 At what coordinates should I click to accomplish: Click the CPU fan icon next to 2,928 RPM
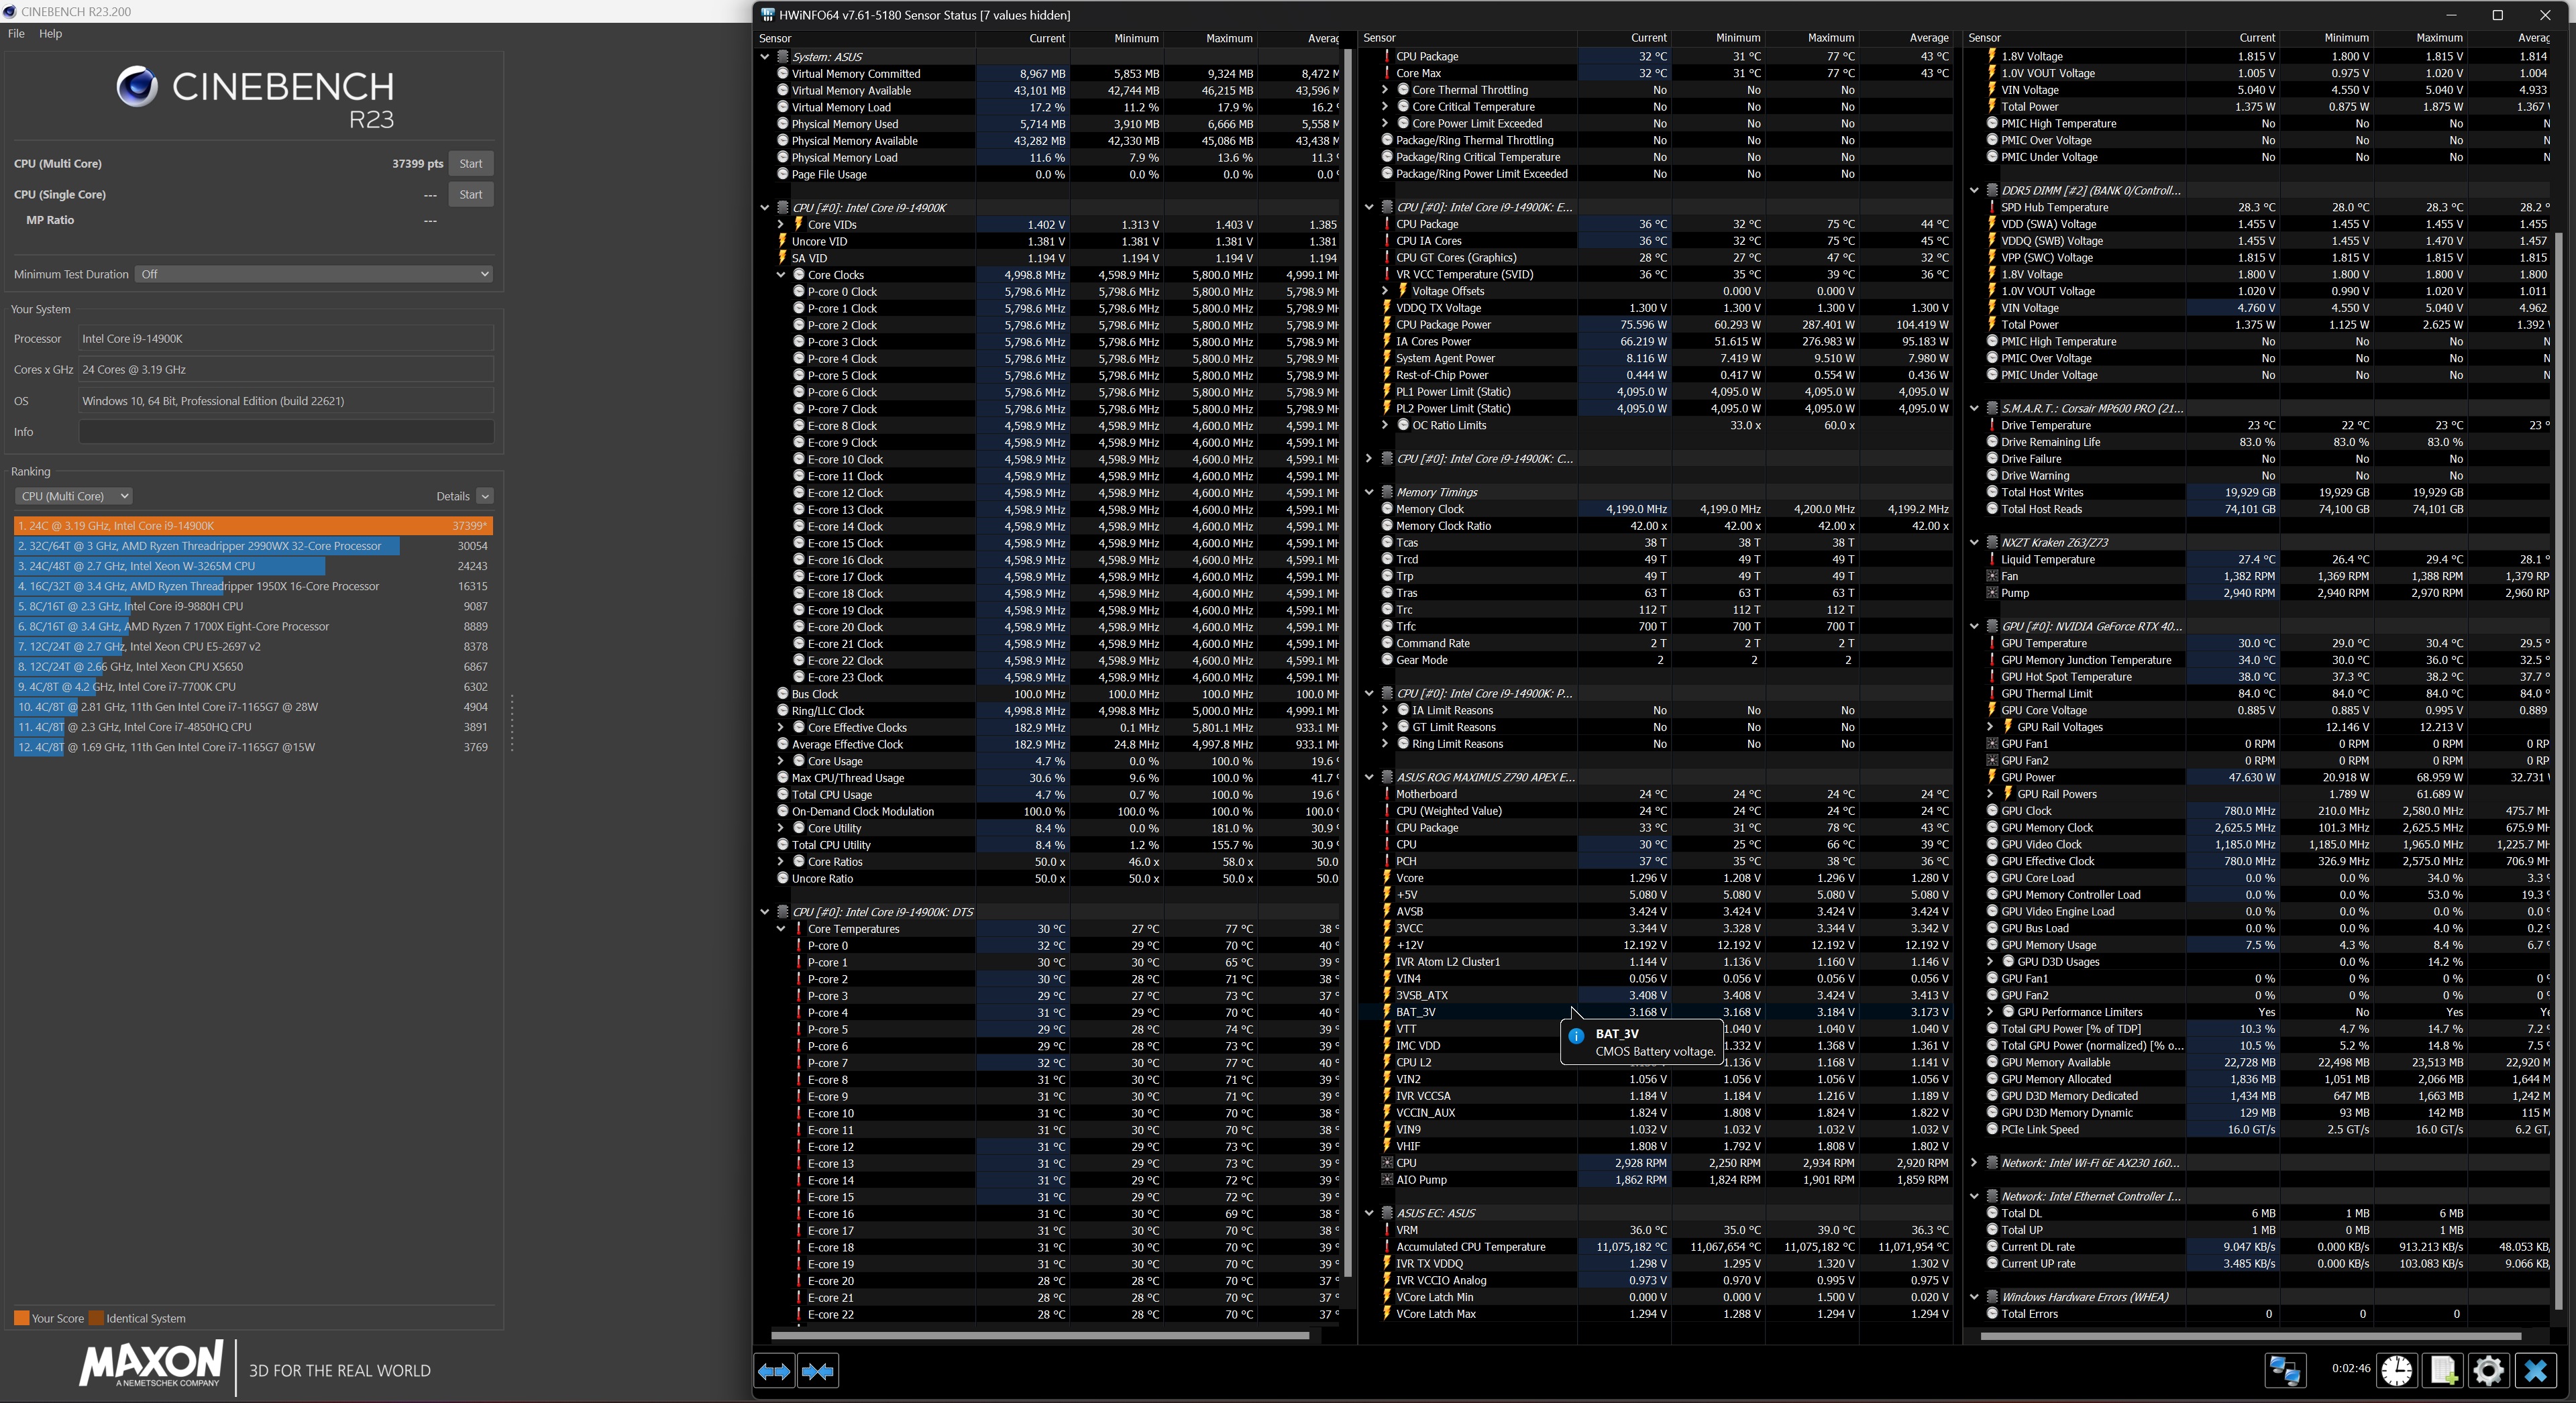(x=1387, y=1163)
